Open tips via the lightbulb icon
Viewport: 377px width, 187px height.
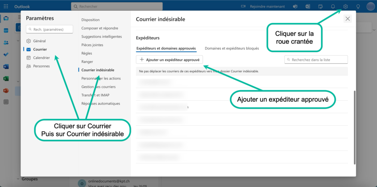click(x=358, y=7)
